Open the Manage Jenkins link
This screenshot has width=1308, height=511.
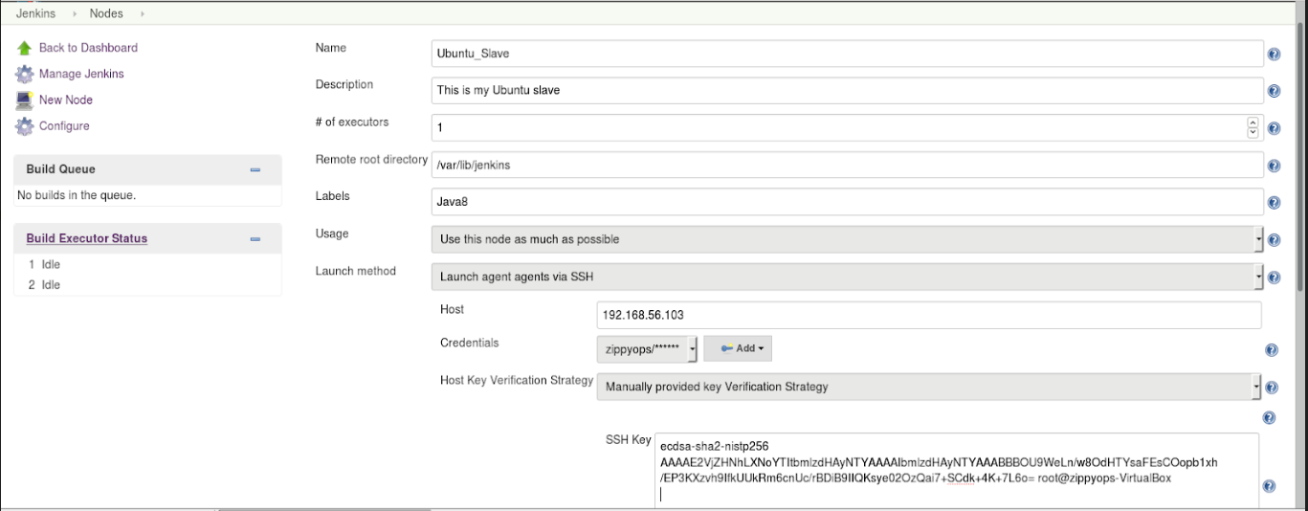(81, 74)
